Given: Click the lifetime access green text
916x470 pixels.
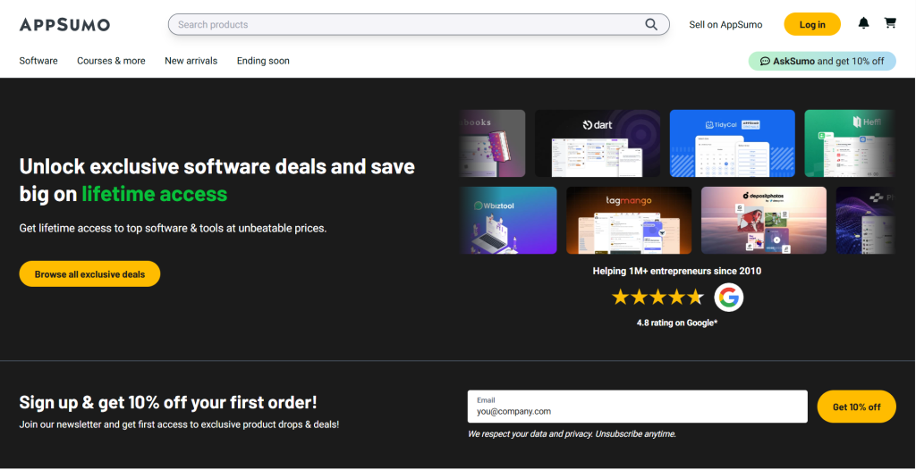Looking at the screenshot, I should point(154,193).
